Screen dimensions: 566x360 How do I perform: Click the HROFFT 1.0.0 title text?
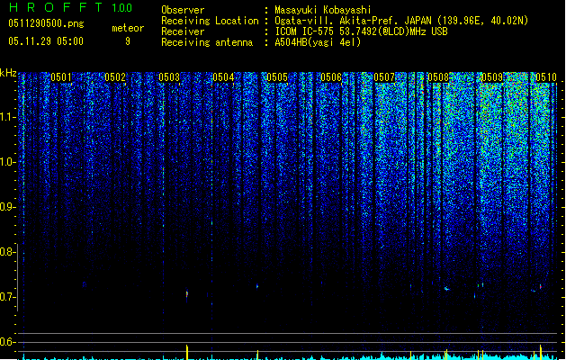pyautogui.click(x=70, y=7)
